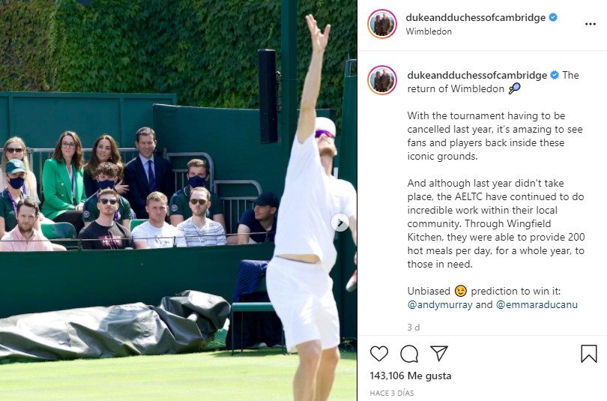This screenshot has width=607, height=401.
Task: Click the 3 d caption timestamp
Action: [414, 327]
